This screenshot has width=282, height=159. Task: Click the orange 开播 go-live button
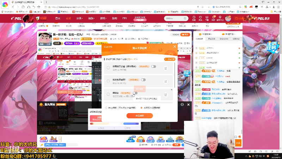(239, 18)
